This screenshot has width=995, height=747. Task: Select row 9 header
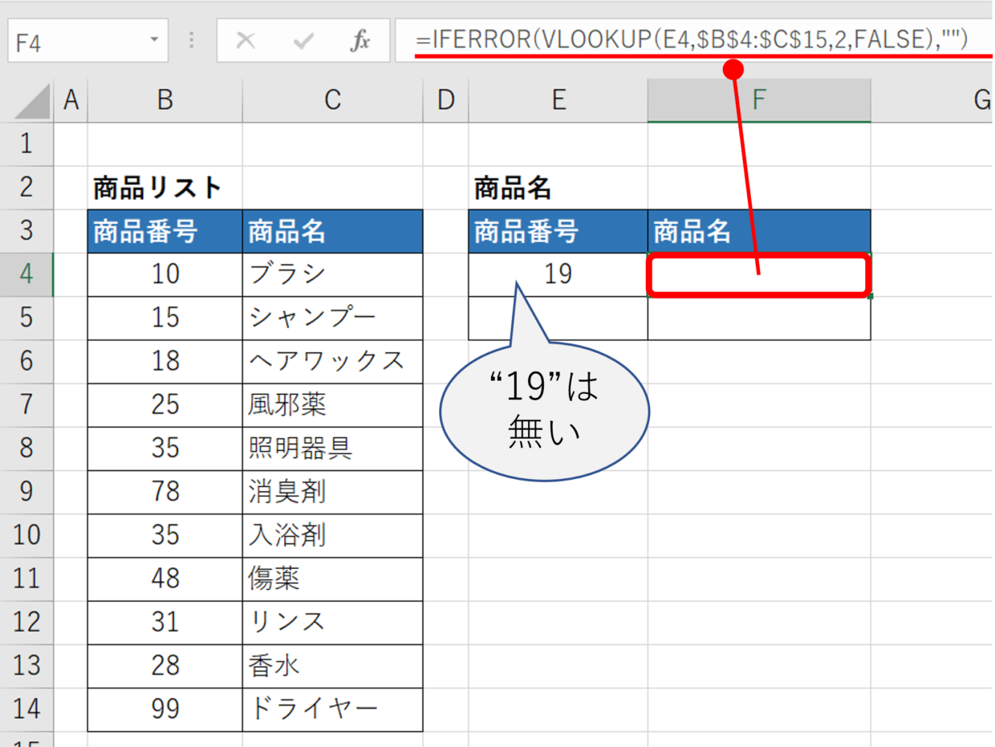click(x=26, y=491)
